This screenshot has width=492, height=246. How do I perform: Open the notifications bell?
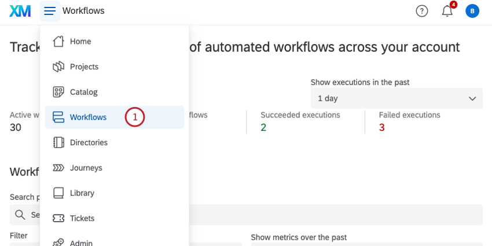447,10
